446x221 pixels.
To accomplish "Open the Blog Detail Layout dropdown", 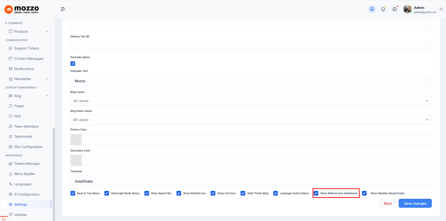I will point(251,120).
